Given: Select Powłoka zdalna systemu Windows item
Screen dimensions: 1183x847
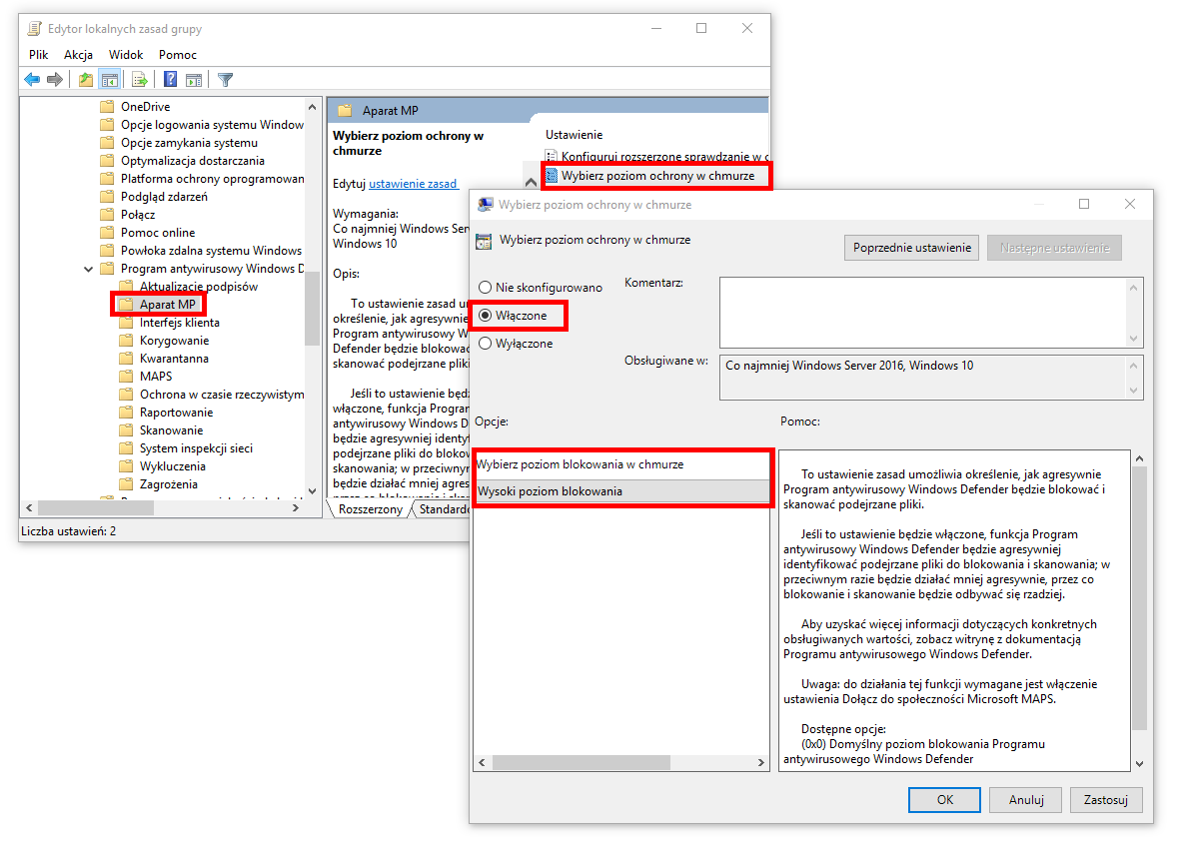Looking at the screenshot, I should click(211, 251).
